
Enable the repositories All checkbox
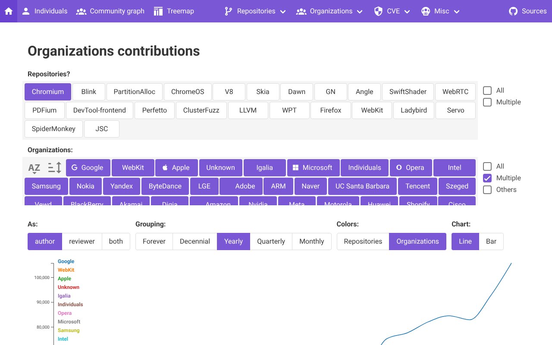tap(487, 91)
